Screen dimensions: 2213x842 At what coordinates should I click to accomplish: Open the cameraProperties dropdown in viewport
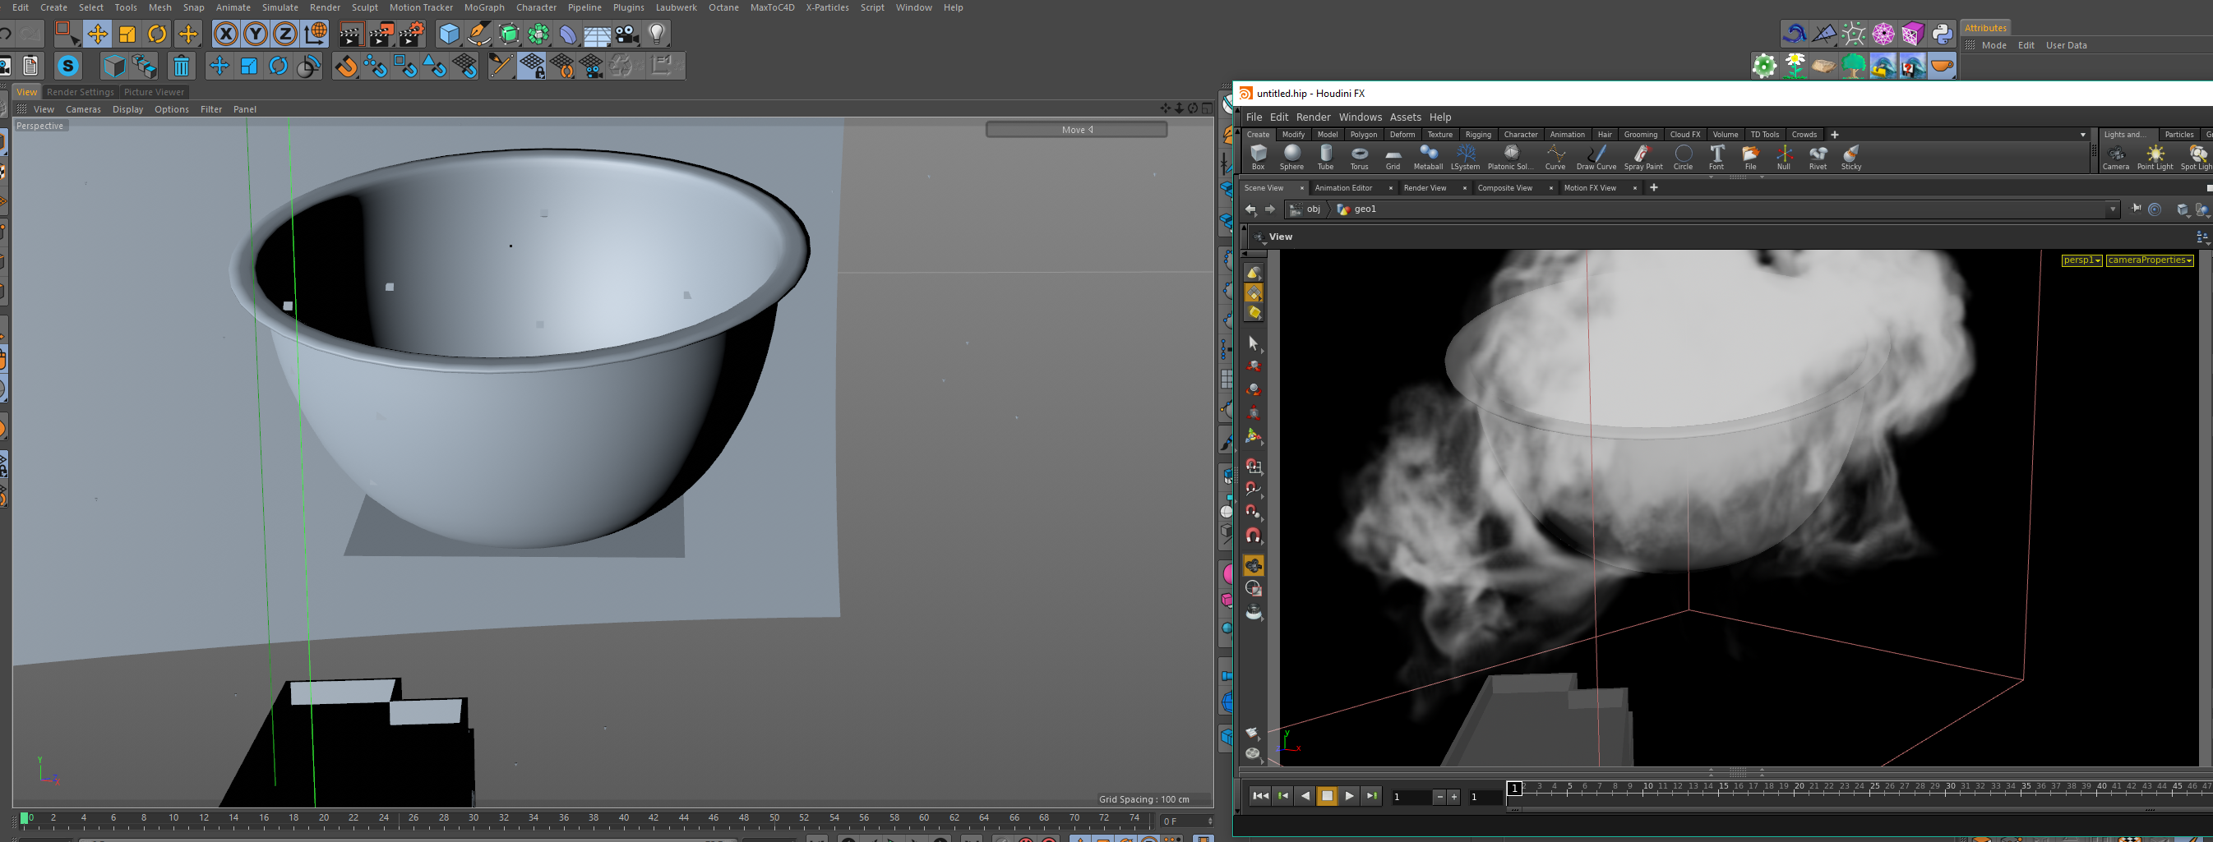[2149, 261]
